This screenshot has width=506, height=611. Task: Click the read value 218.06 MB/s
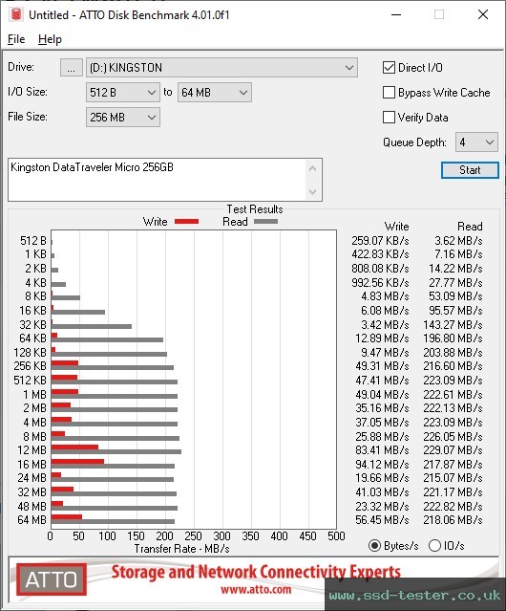[x=453, y=520]
